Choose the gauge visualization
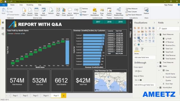The height and width of the screenshot is (101, 180). pyautogui.click(x=146, y=38)
